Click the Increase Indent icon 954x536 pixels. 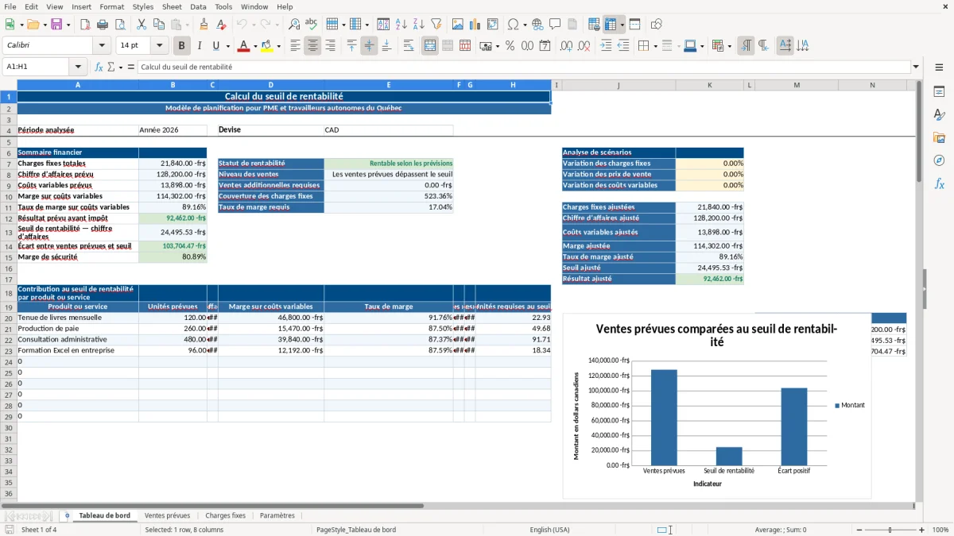tap(606, 46)
